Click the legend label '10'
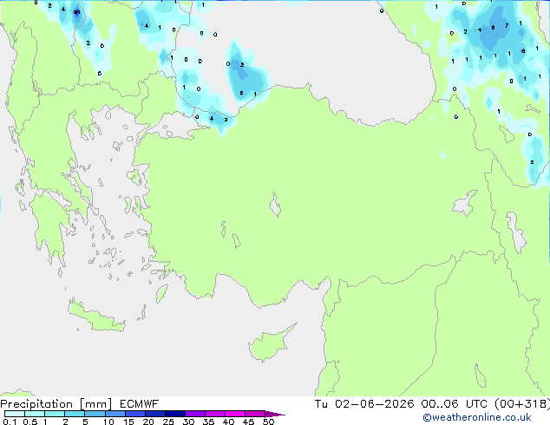 (x=108, y=422)
